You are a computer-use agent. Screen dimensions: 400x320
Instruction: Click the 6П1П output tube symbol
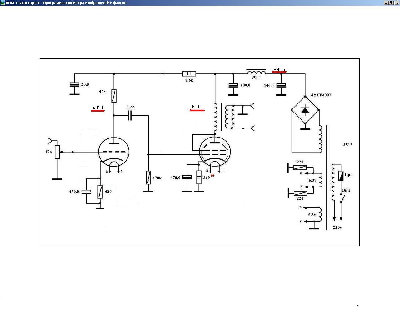(215, 152)
